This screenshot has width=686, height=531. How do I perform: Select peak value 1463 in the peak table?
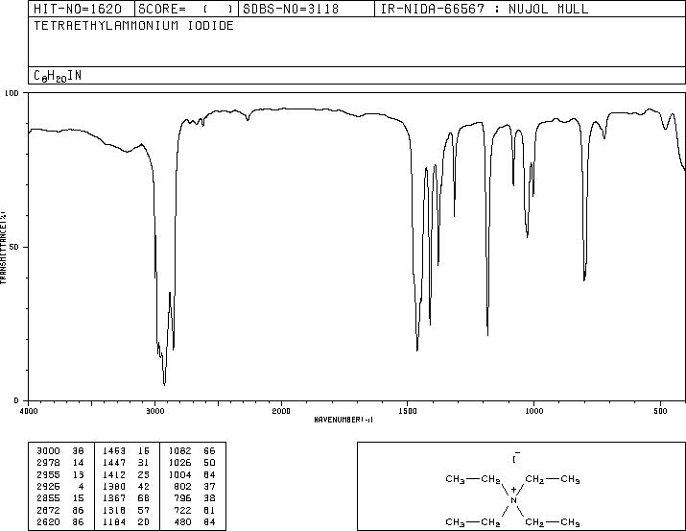pos(114,451)
